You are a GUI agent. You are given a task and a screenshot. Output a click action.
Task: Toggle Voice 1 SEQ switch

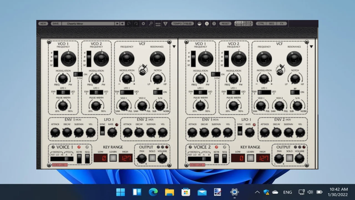point(87,159)
